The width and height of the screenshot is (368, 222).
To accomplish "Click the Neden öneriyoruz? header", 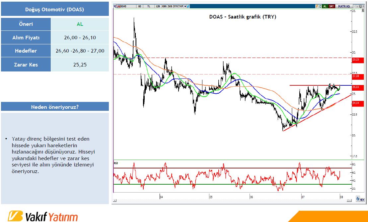I will pos(55,107).
